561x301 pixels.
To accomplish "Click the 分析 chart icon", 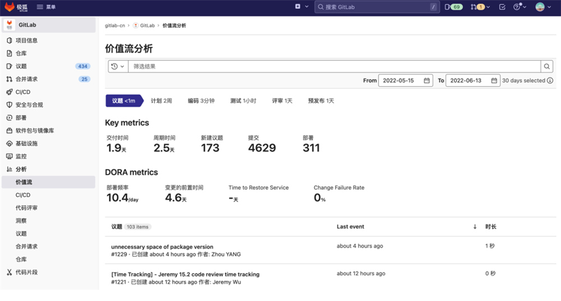I will tap(10, 169).
